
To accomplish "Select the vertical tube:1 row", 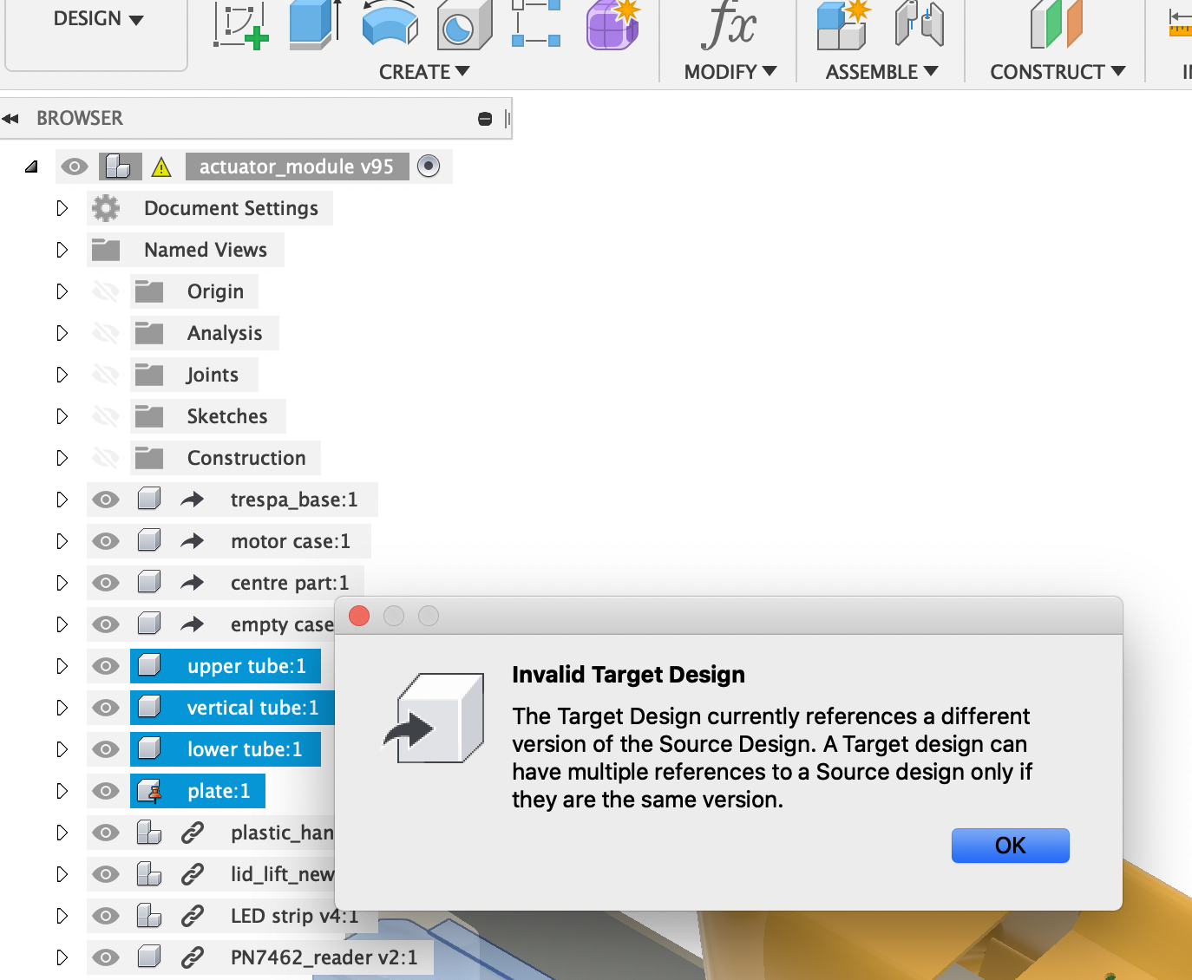I will click(233, 708).
